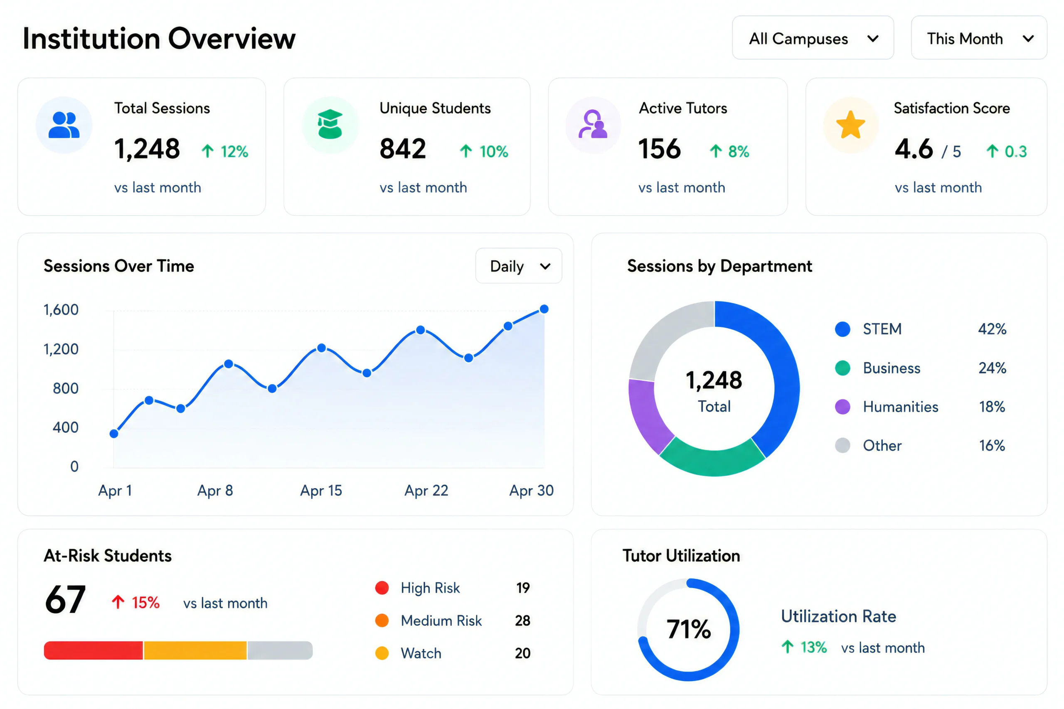
Task: Select the STEM legend blue dot
Action: (x=842, y=329)
